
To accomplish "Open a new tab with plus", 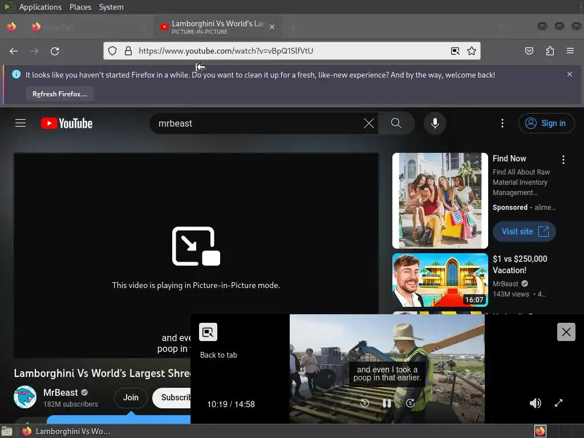I will pos(294,27).
